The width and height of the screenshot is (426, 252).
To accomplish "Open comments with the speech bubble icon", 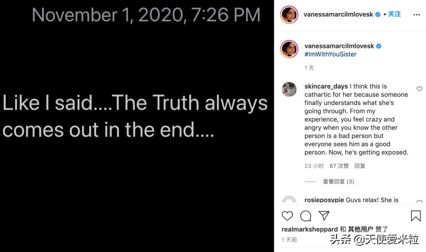I will [x=306, y=216].
